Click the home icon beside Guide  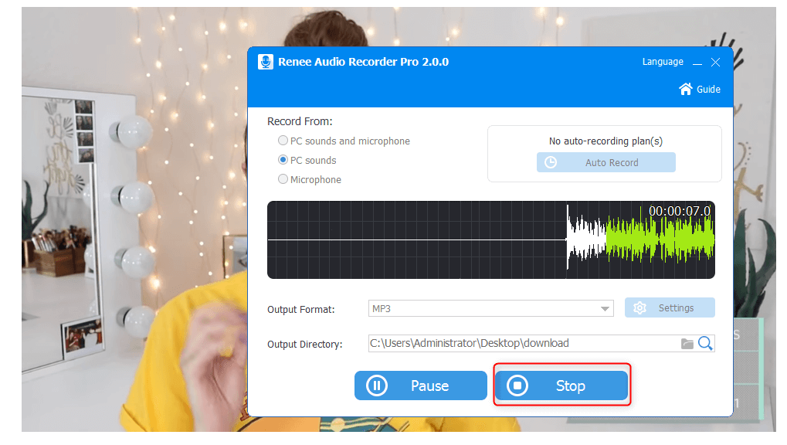(685, 89)
